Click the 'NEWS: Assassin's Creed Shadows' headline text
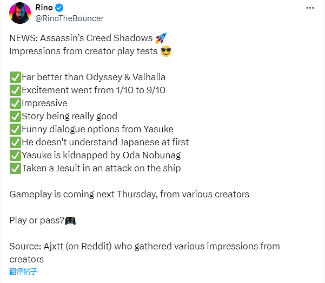The width and height of the screenshot is (325, 283). [81, 39]
